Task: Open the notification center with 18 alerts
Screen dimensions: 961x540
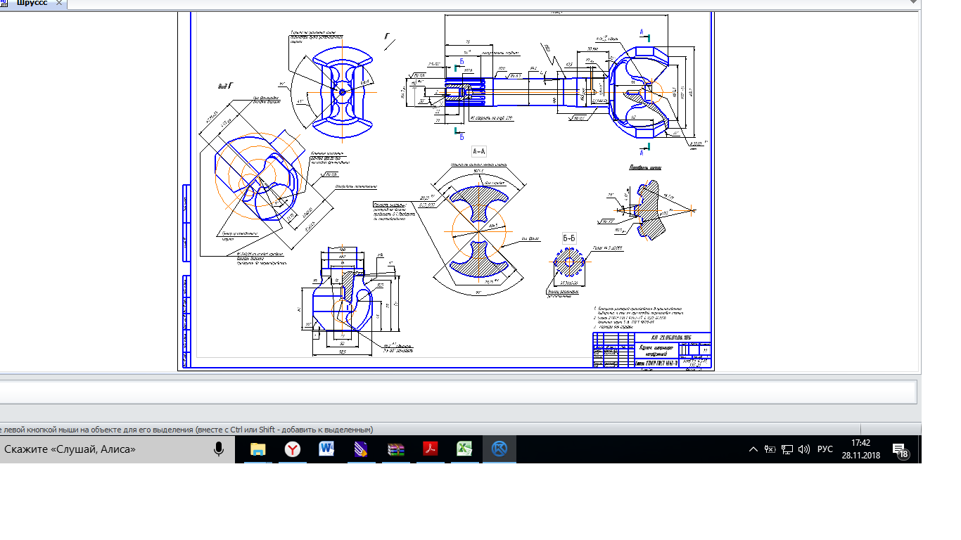Action: (x=900, y=450)
